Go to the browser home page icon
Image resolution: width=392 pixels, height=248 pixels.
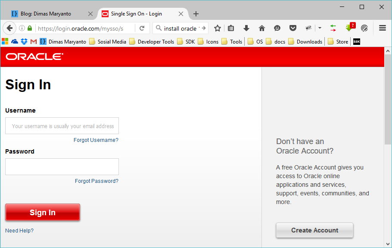262,28
